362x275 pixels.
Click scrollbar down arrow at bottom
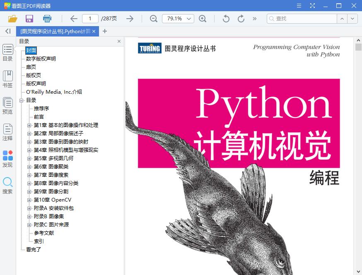(358, 272)
